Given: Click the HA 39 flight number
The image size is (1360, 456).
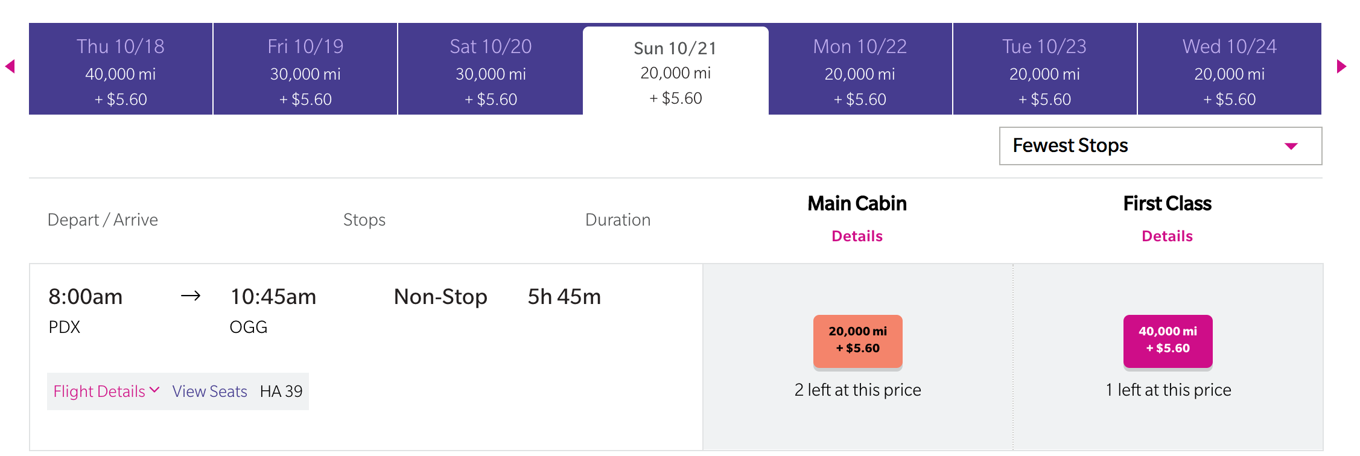Looking at the screenshot, I should (281, 391).
